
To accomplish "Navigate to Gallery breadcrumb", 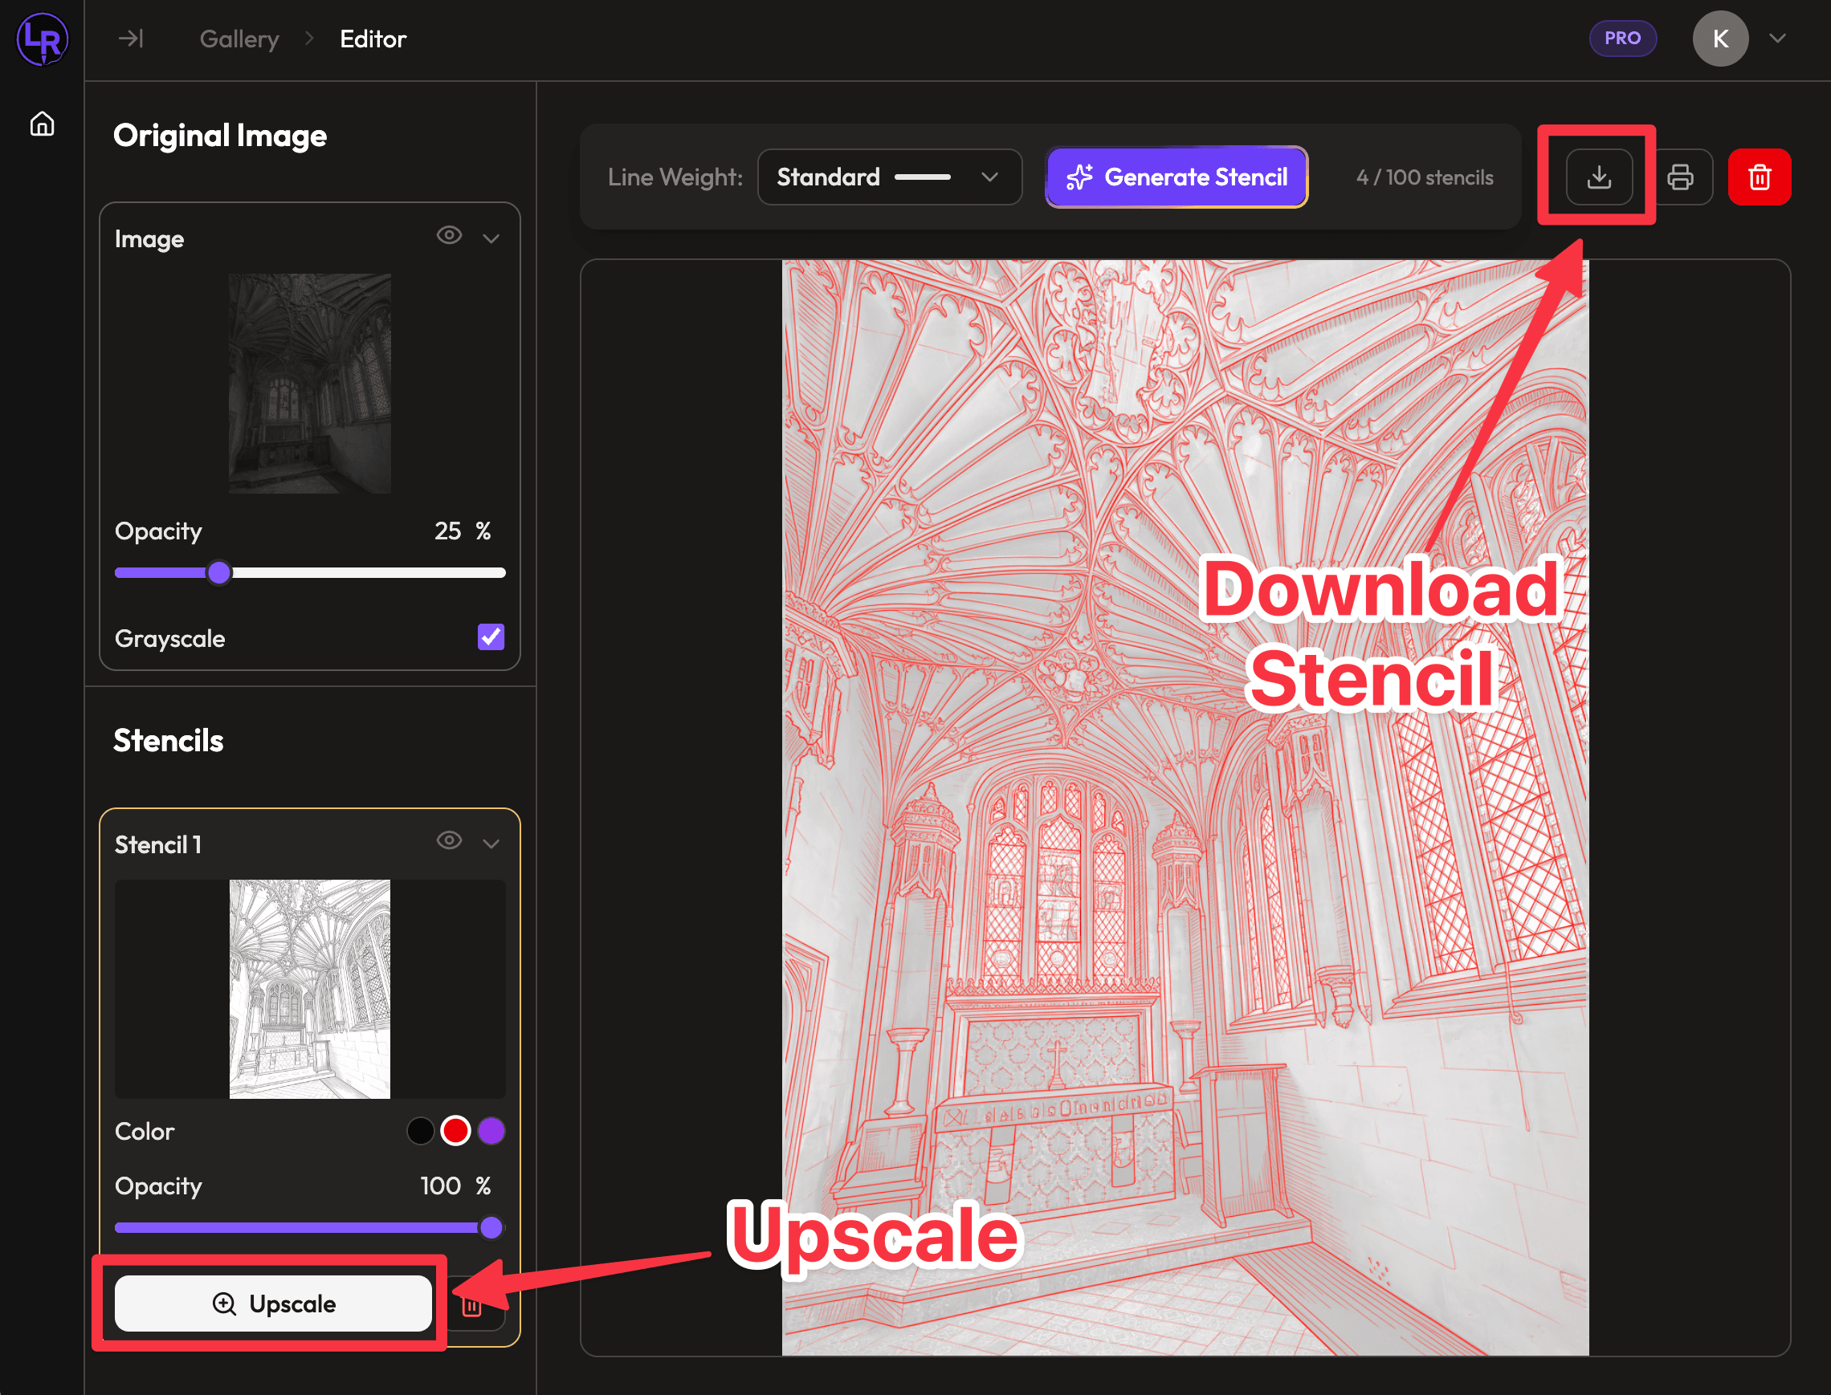I will (239, 39).
